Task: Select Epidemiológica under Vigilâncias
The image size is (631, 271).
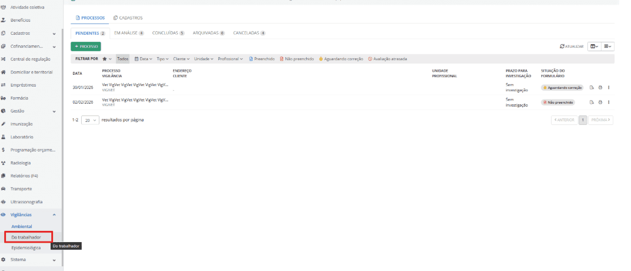Action: point(26,247)
